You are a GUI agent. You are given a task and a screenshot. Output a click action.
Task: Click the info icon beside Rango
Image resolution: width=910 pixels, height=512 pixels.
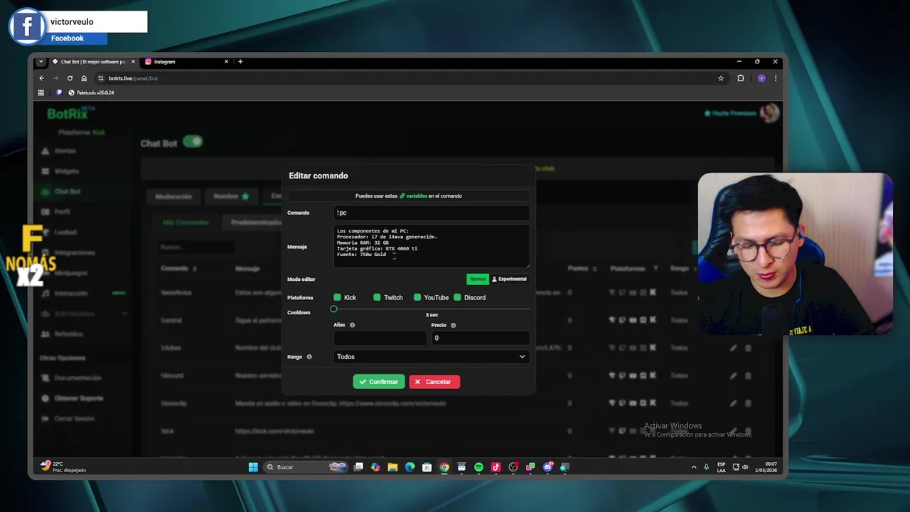coord(309,357)
